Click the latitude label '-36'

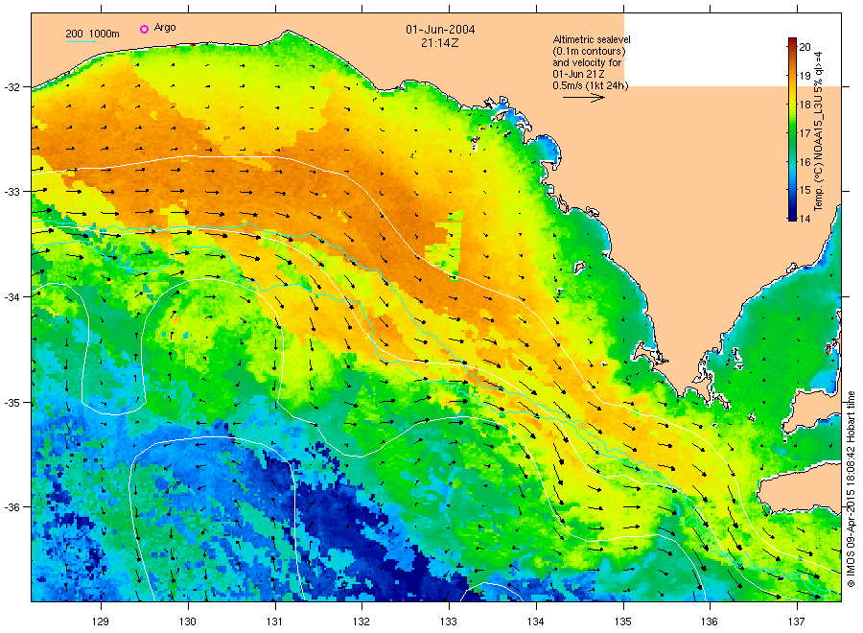pos(12,507)
